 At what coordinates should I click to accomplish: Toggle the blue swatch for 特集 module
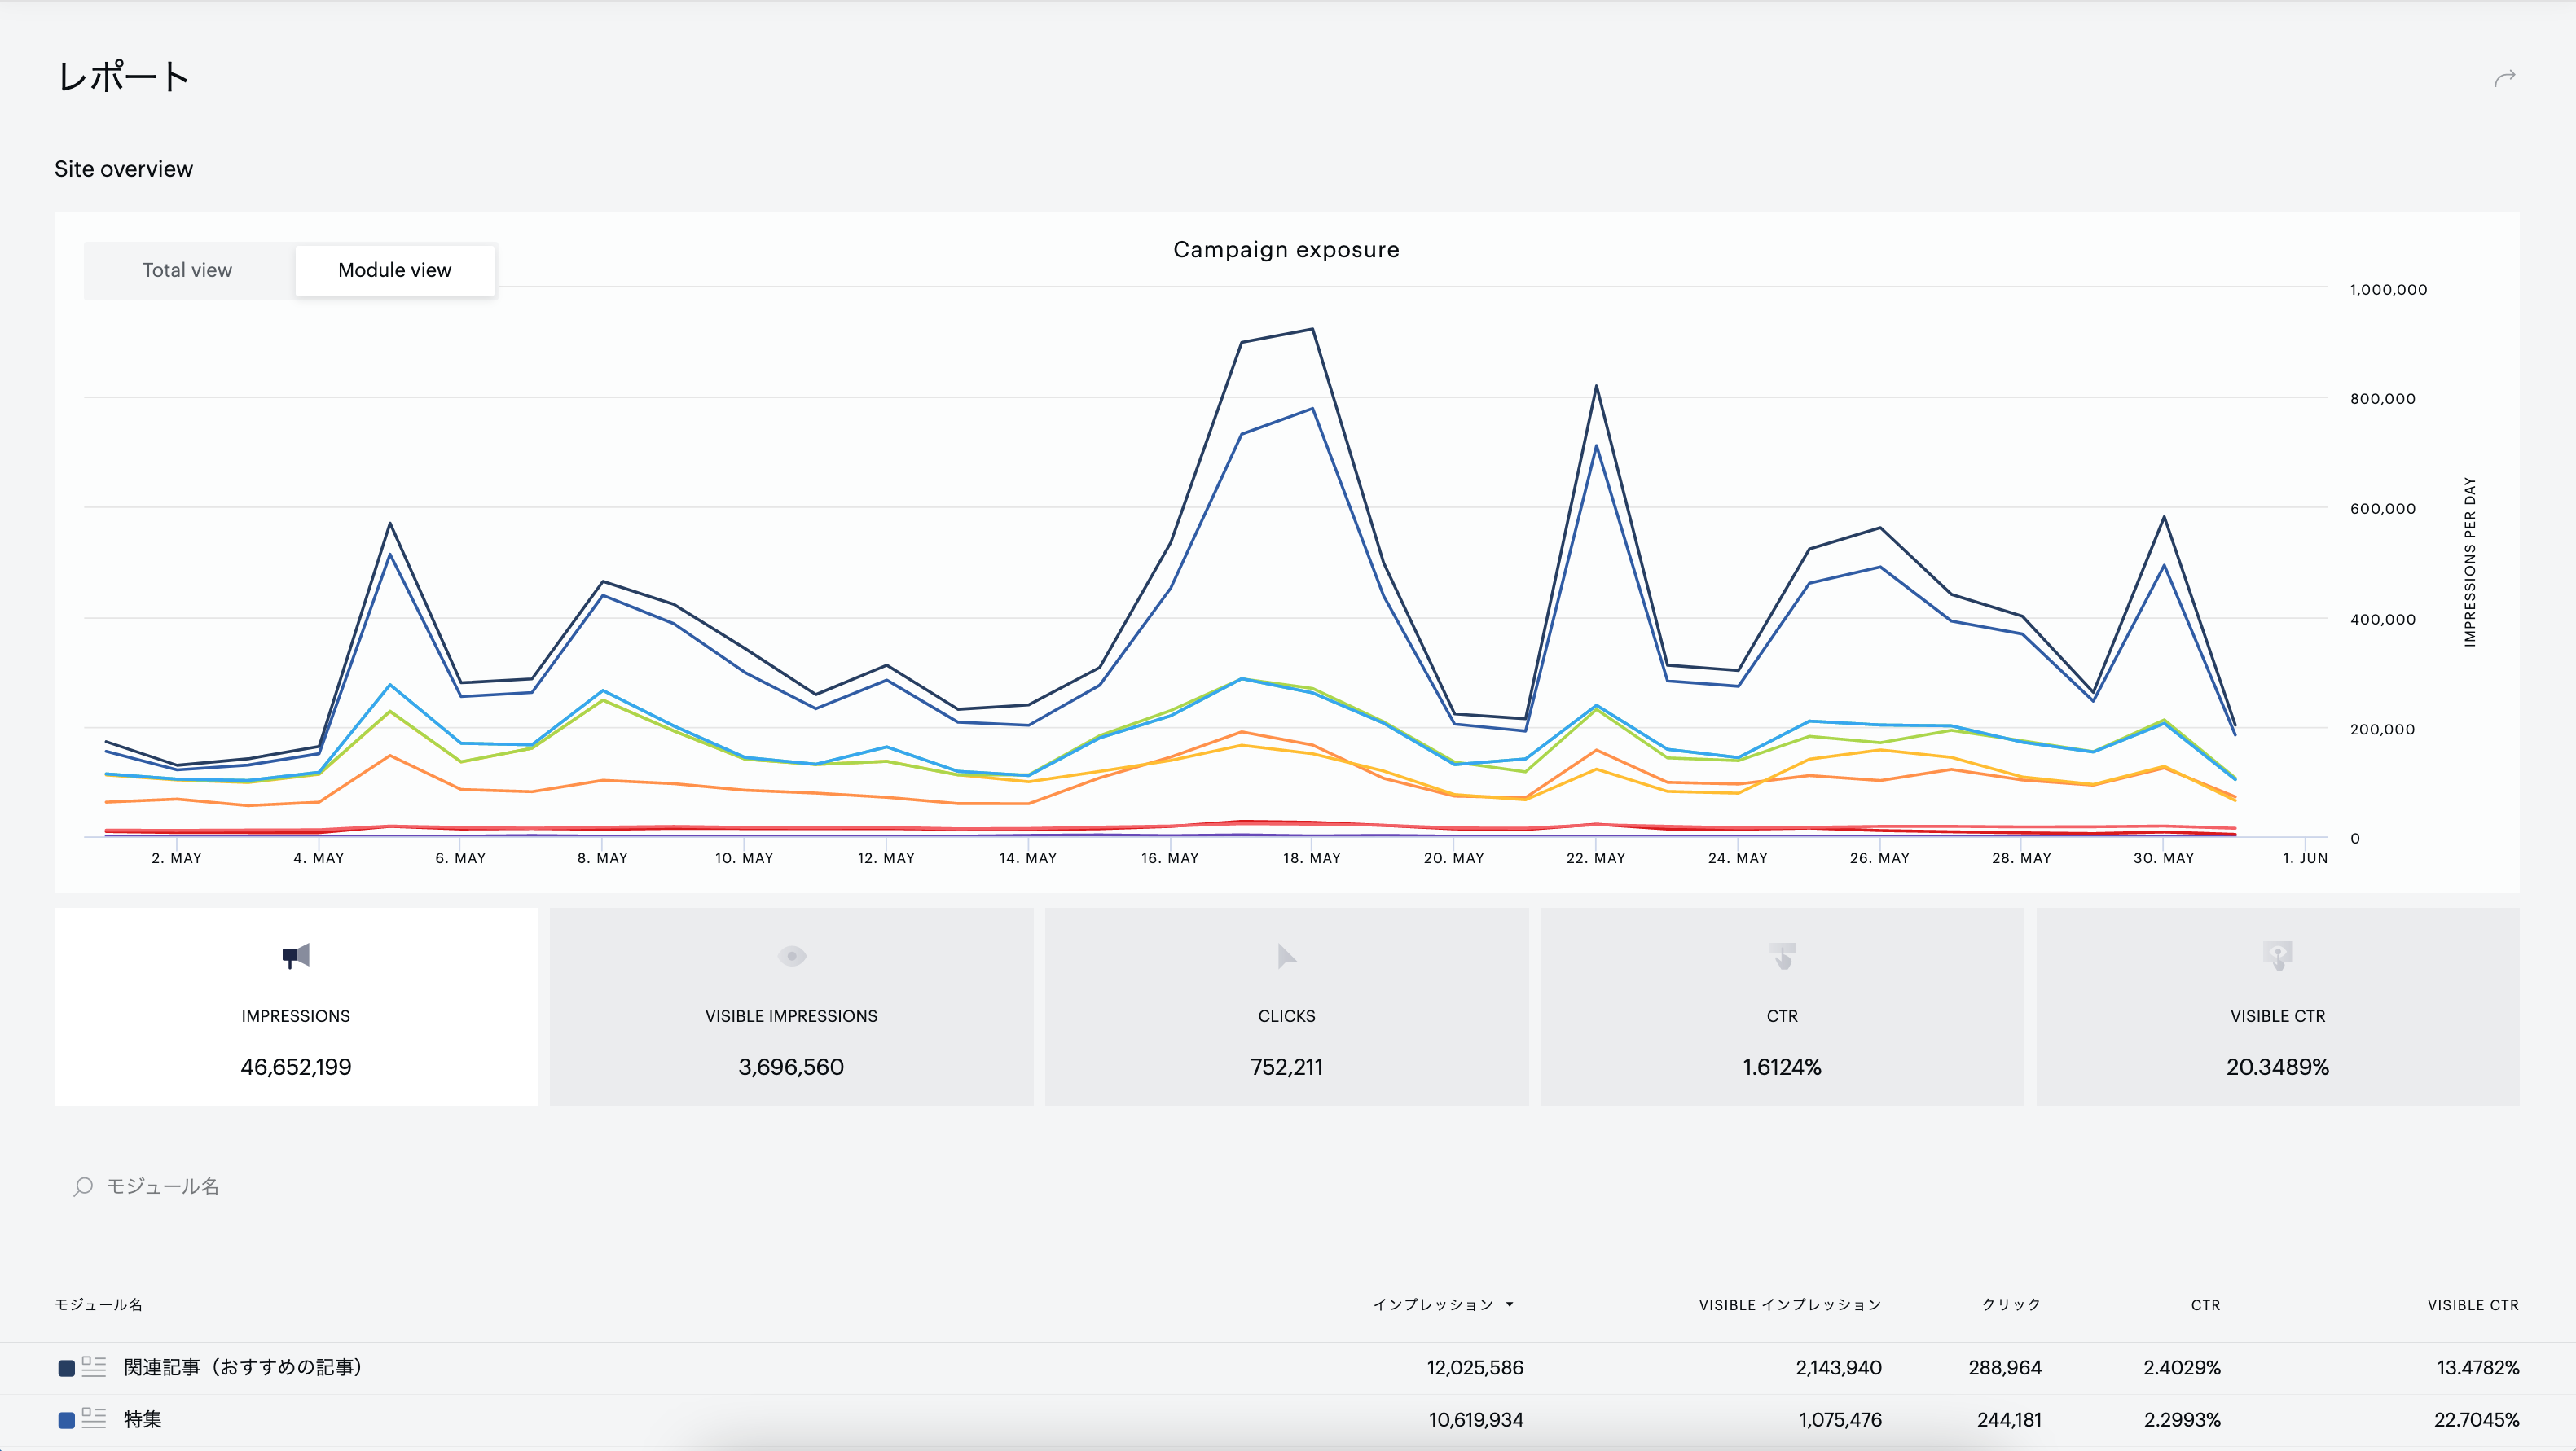coord(67,1420)
